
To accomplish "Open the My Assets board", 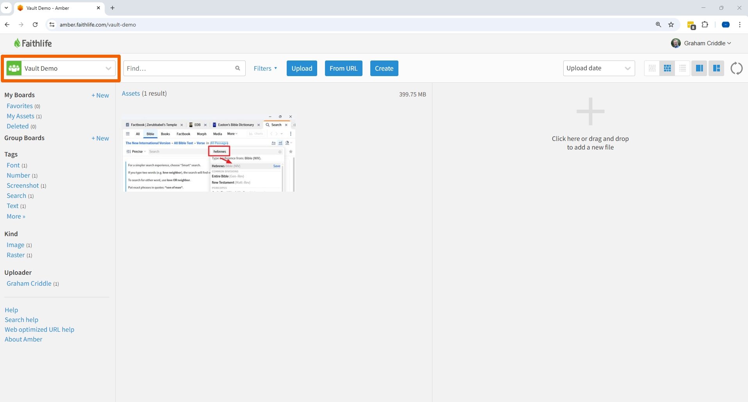I will tap(20, 116).
